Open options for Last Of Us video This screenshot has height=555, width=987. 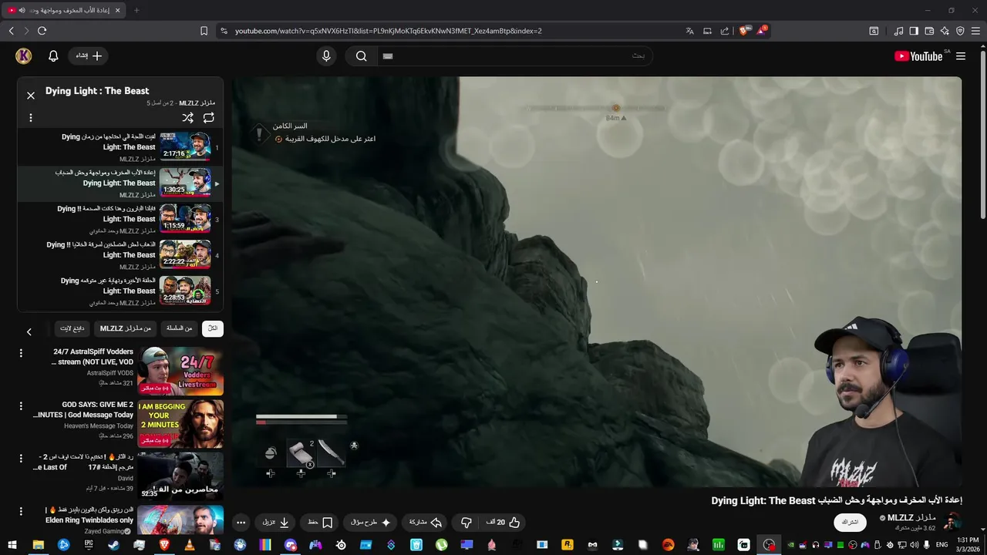[21, 459]
